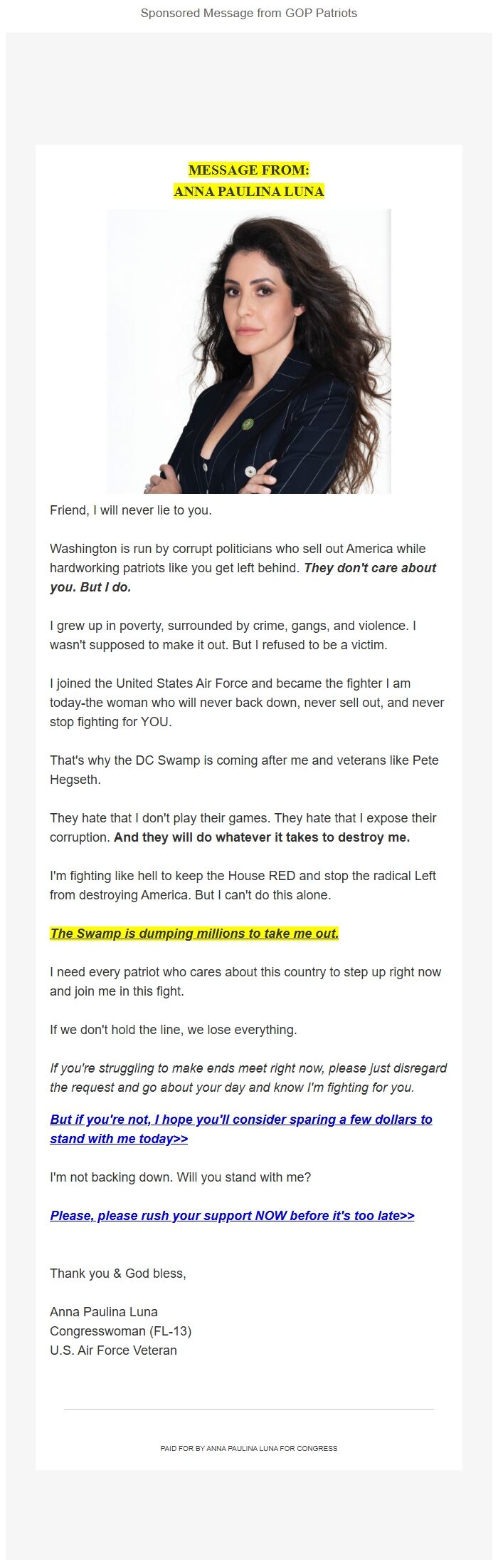Click the 'PAID FOR BY ANNA PAULINA LUNA' disclaimer
Screen dimensions: 498x1560
249,1448
